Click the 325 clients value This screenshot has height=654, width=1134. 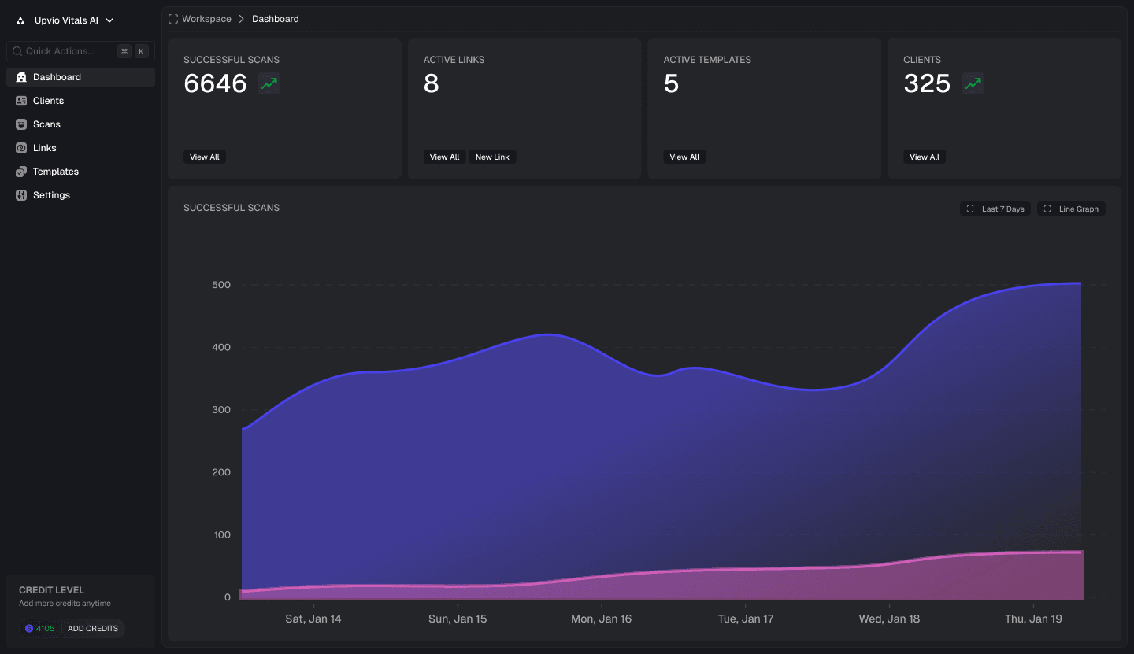point(927,83)
